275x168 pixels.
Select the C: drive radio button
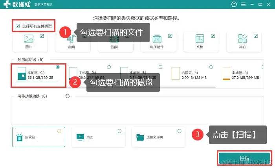(x=57, y=67)
